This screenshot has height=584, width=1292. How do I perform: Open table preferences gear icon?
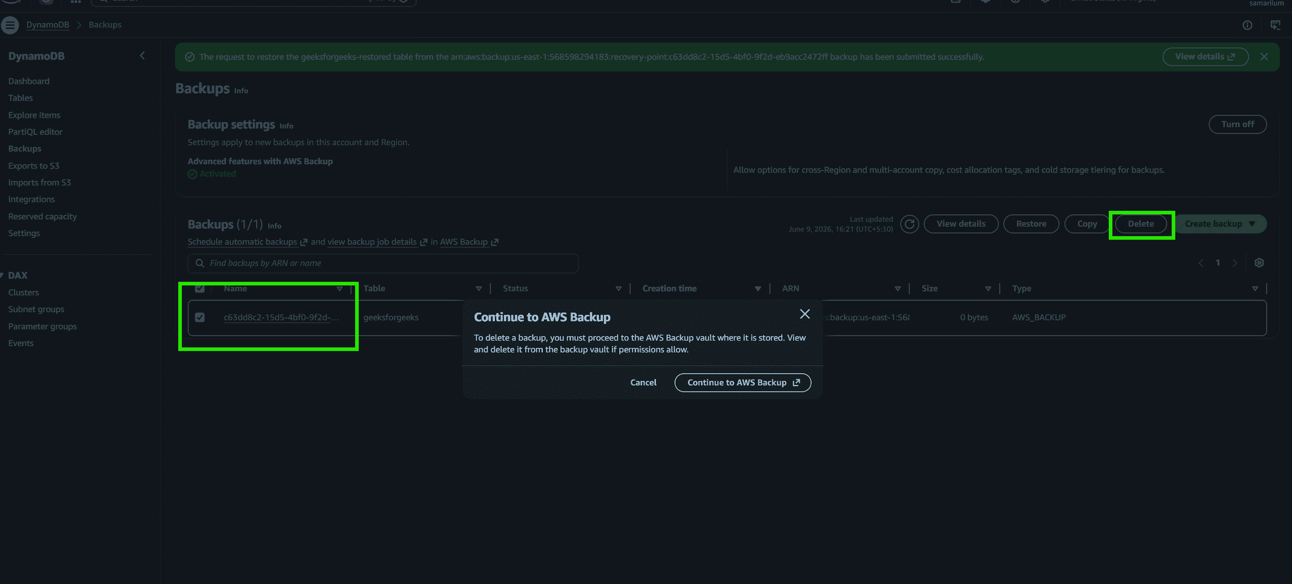point(1259,263)
